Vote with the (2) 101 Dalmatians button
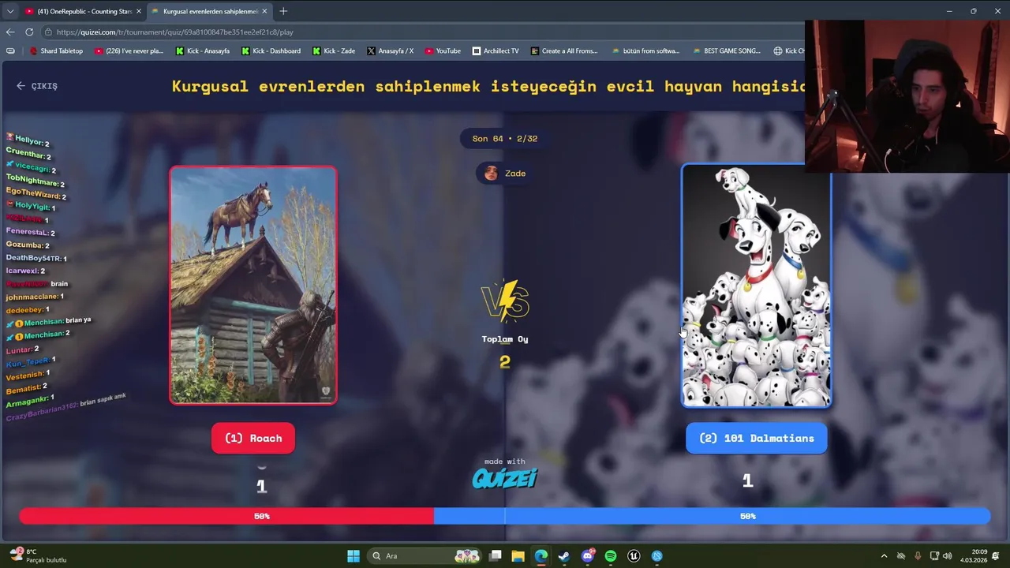Image resolution: width=1010 pixels, height=568 pixels. pyautogui.click(x=756, y=439)
